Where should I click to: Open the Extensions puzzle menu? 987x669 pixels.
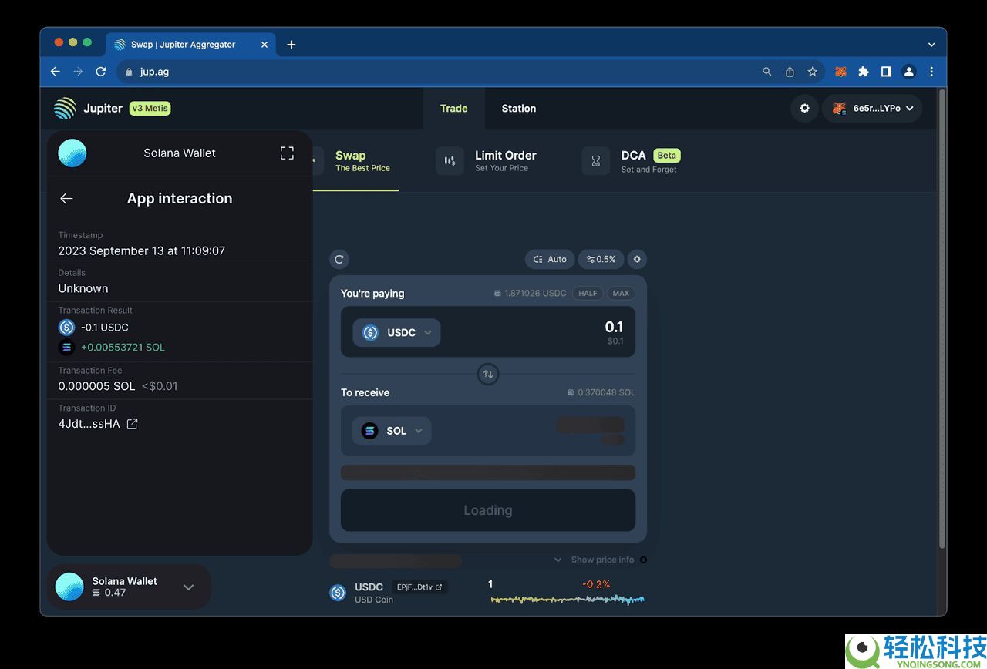coord(864,72)
